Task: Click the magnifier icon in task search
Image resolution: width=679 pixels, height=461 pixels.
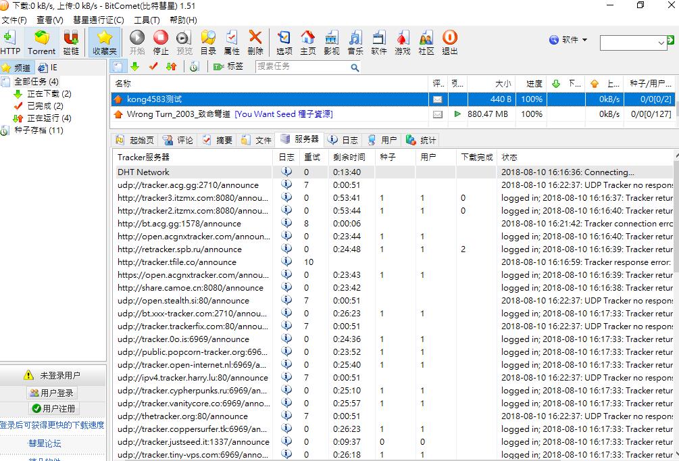Action: [355, 67]
